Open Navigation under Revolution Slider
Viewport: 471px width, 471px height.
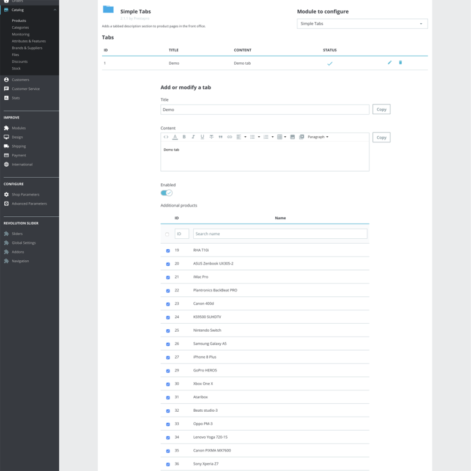click(x=20, y=261)
